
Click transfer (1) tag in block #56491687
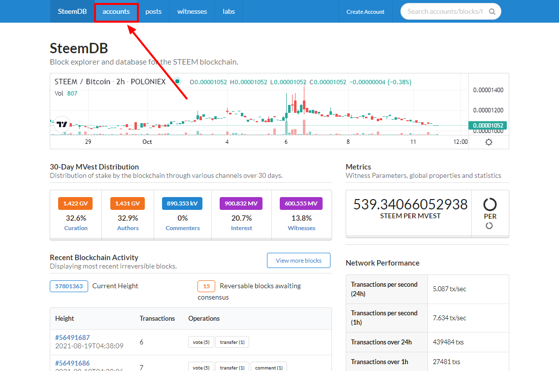232,342
